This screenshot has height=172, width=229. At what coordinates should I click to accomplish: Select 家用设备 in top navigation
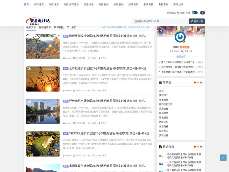[89, 4]
